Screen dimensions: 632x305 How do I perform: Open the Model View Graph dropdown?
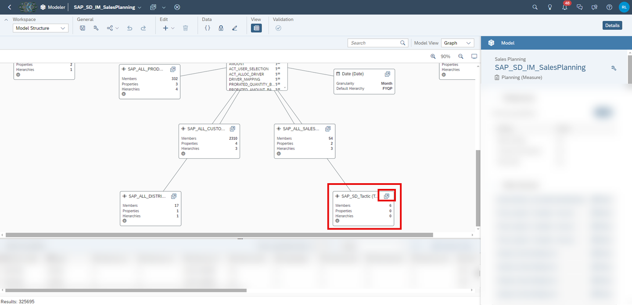(x=457, y=43)
